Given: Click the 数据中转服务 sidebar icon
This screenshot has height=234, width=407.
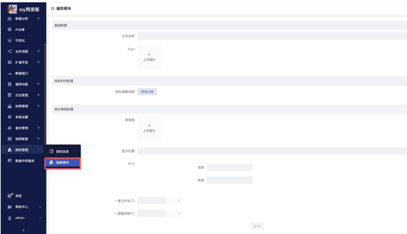Looking at the screenshot, I should coord(10,161).
